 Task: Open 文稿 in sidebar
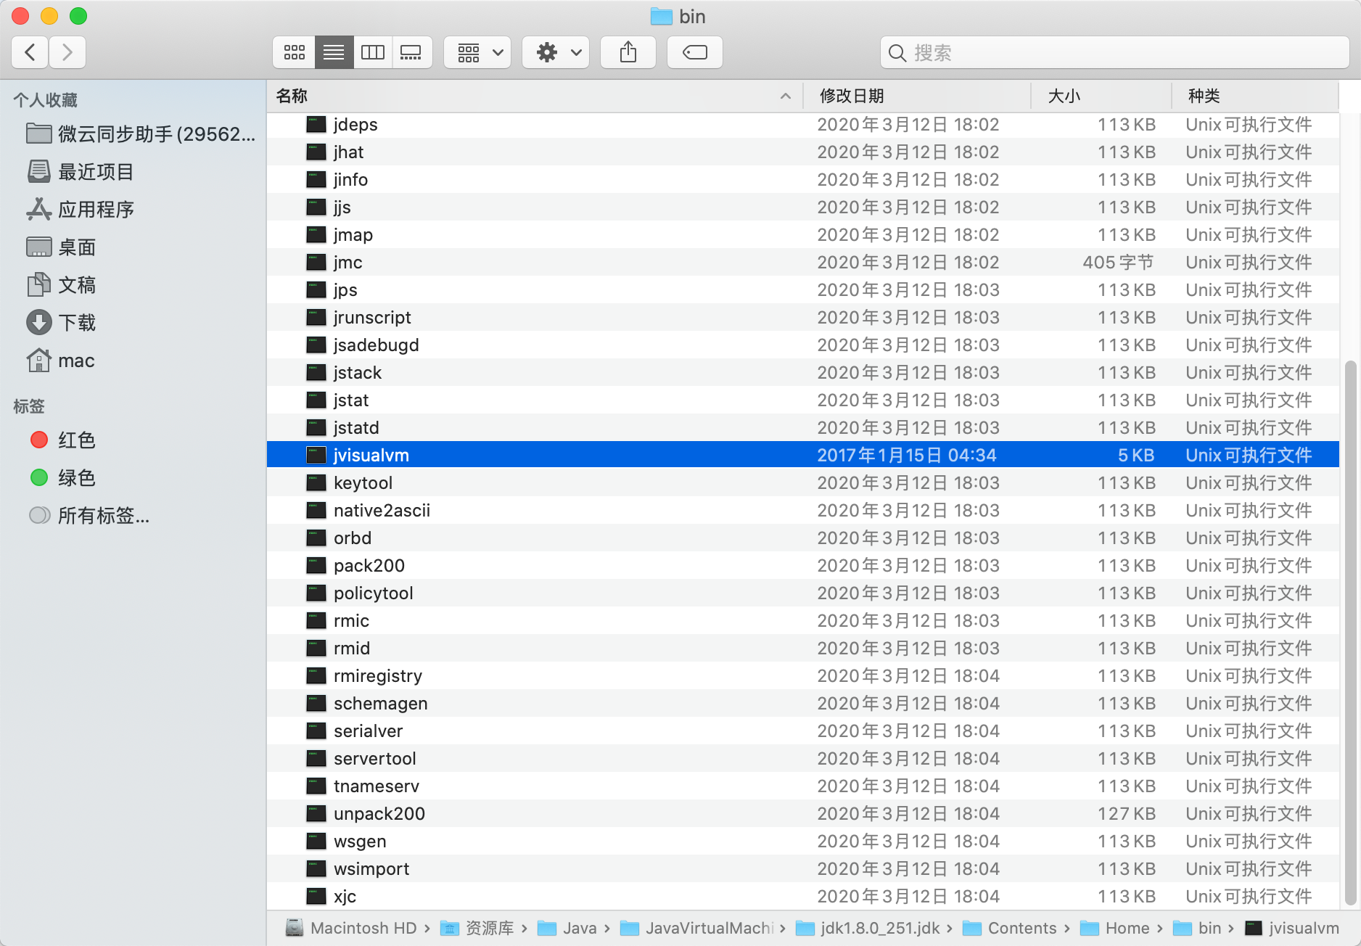click(61, 285)
